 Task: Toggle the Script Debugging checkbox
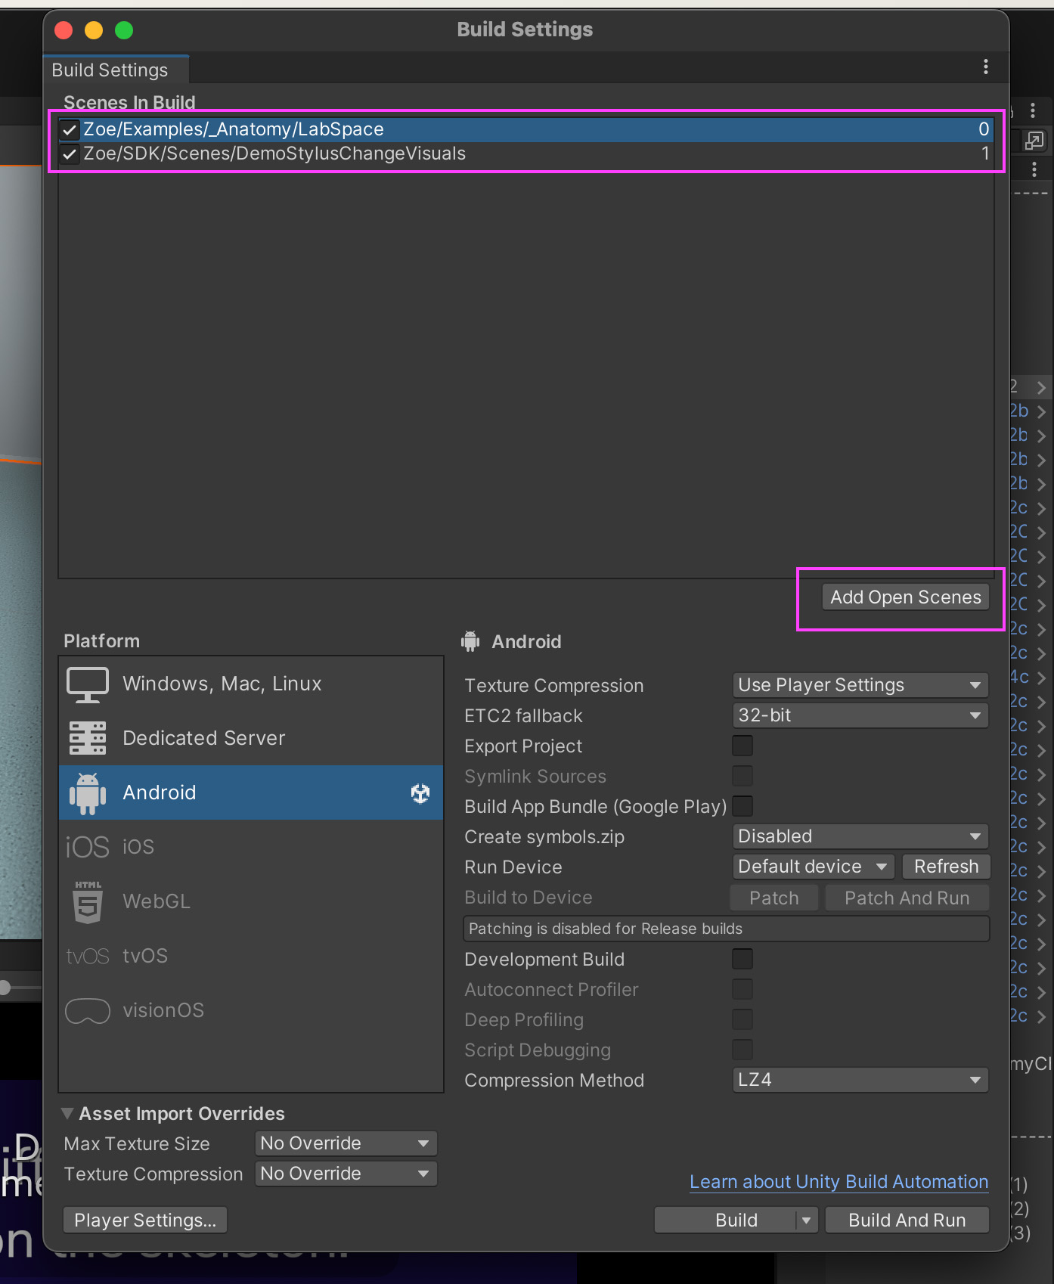tap(742, 1050)
